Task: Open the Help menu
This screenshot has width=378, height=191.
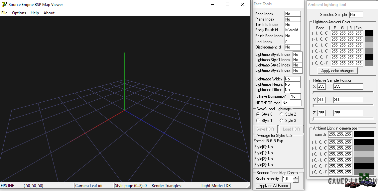Action: pos(35,13)
